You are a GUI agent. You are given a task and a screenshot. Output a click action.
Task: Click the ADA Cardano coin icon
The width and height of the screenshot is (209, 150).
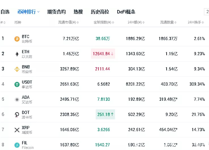pos(17,99)
